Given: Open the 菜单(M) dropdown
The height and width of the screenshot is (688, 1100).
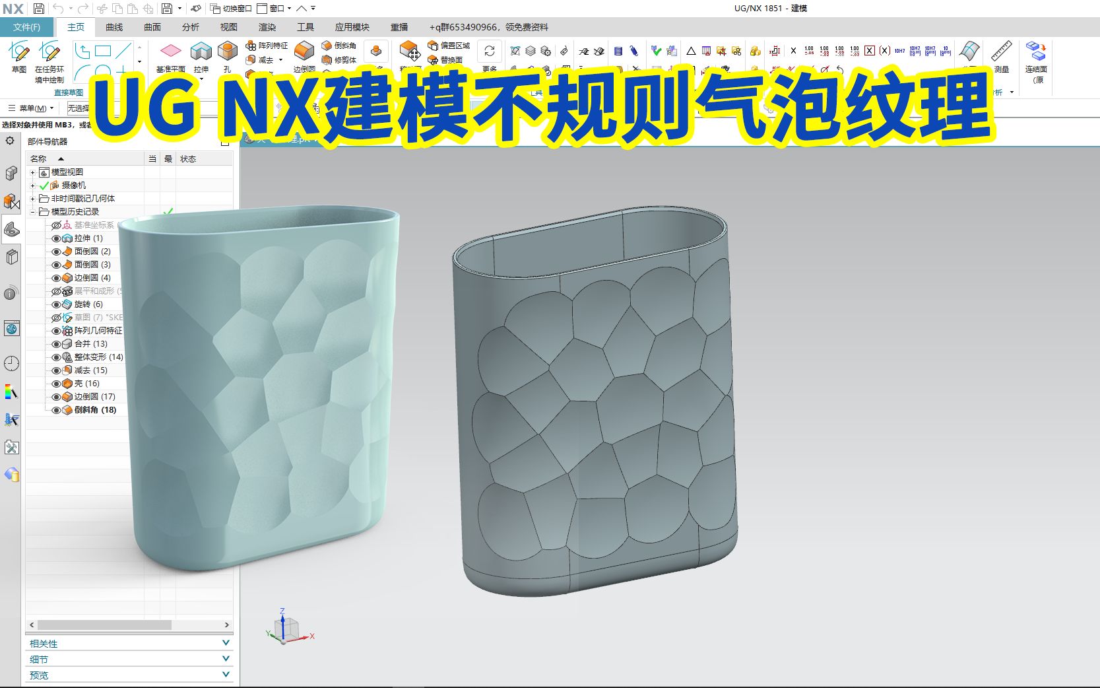Looking at the screenshot, I should (x=31, y=108).
